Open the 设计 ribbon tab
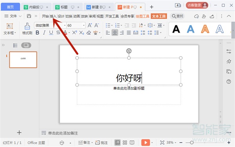 (x=61, y=16)
